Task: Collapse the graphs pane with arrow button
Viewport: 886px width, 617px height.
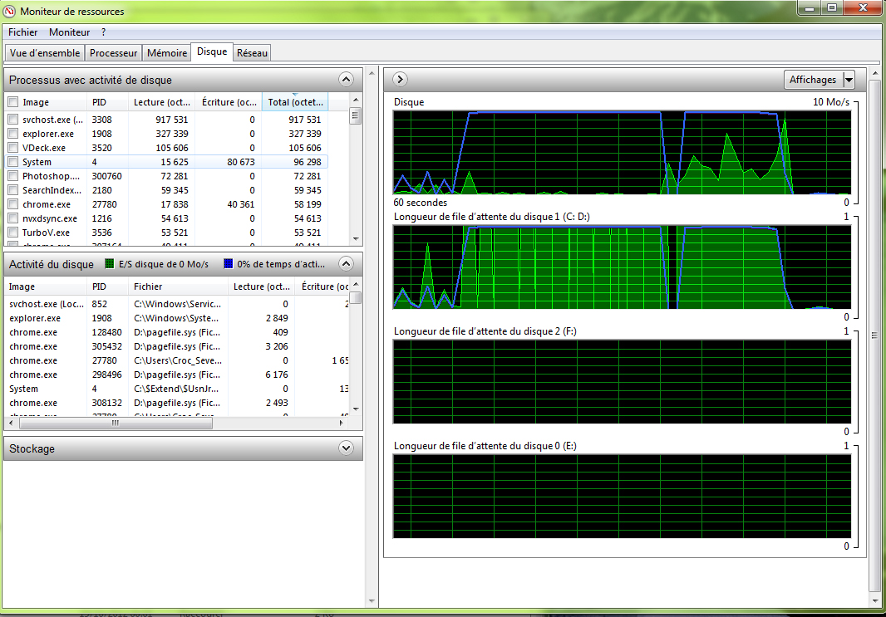Action: (x=400, y=80)
